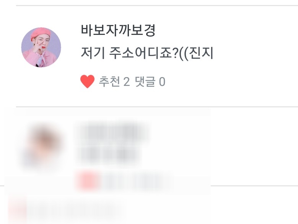This screenshot has height=224, width=298.
Task: Tap the reply count number 0
Action: coord(162,82)
